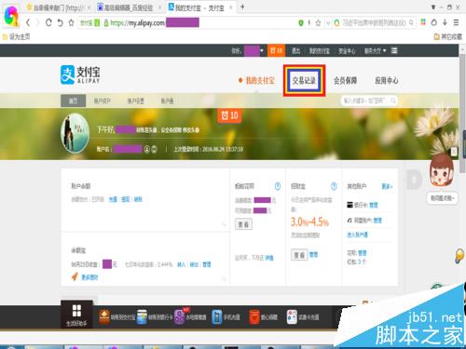The image size is (466, 349).
Task: Expand the username dropdown in top bar
Action: (262, 50)
